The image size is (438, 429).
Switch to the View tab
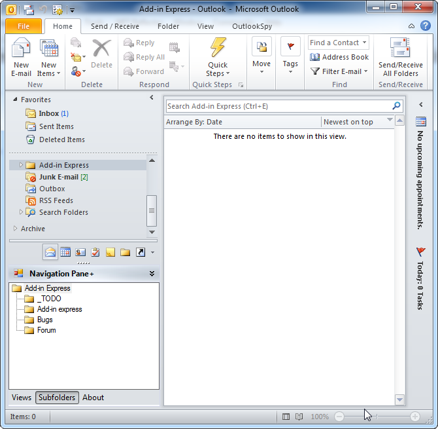pos(205,26)
